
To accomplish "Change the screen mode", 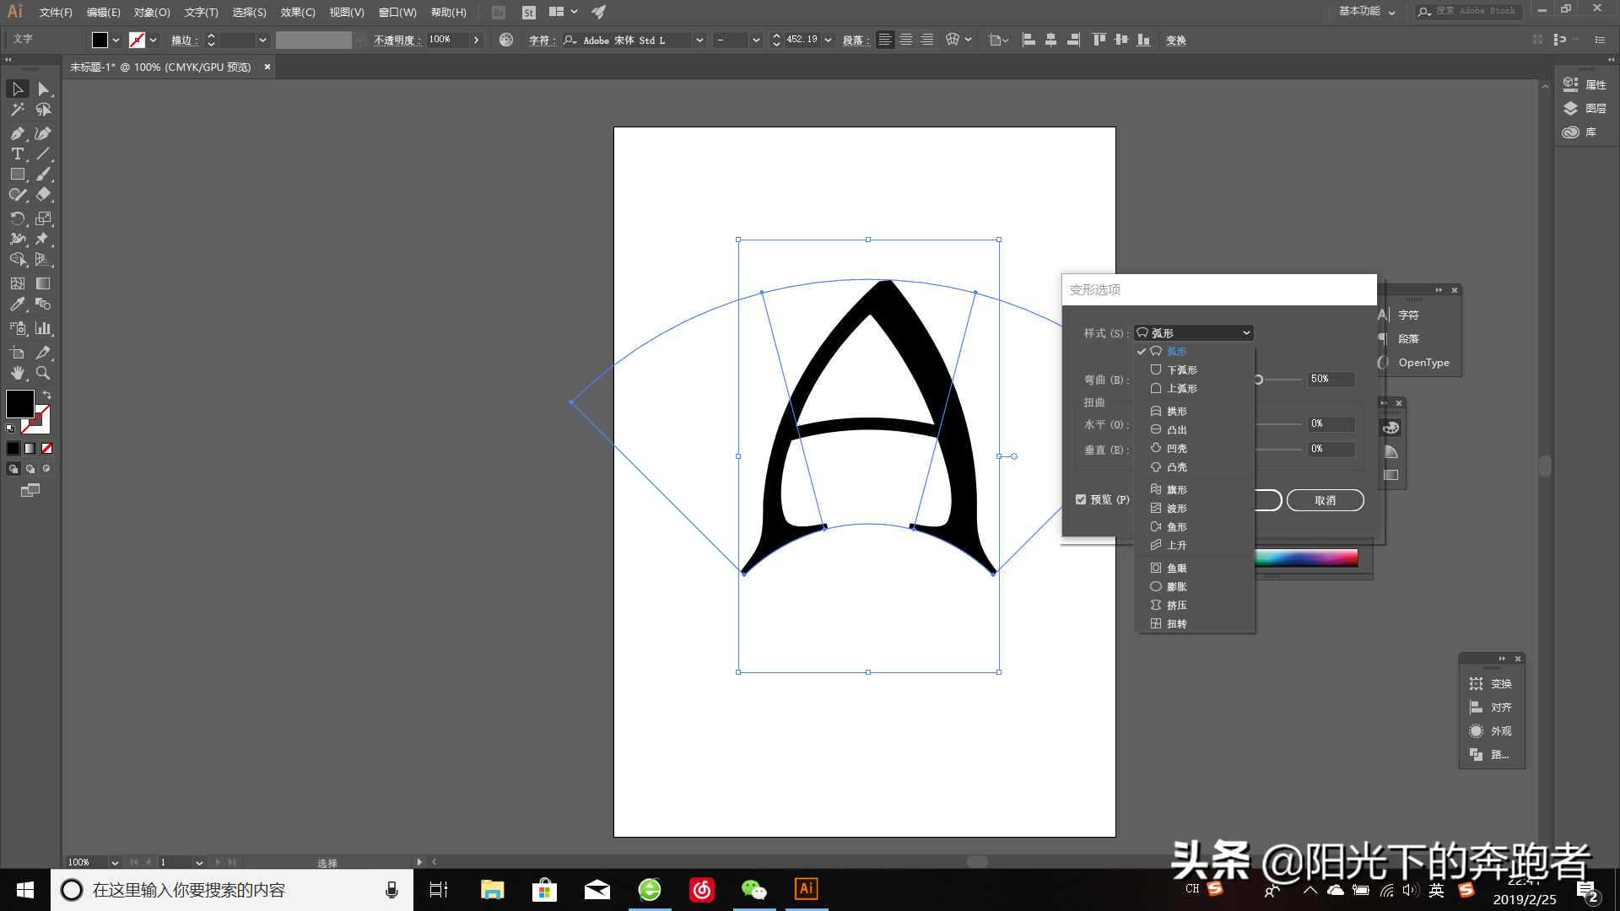I will pos(30,490).
